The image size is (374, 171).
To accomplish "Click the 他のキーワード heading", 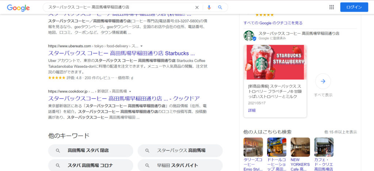I will point(69,136).
